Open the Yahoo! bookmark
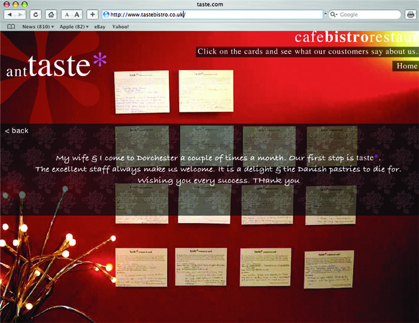419x323 pixels. [120, 27]
